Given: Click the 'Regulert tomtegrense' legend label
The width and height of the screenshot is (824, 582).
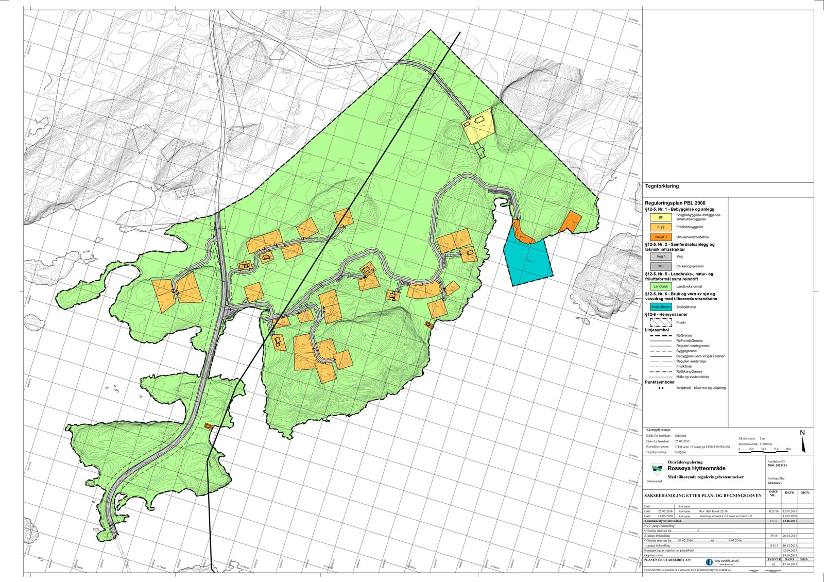Looking at the screenshot, I should [x=693, y=346].
